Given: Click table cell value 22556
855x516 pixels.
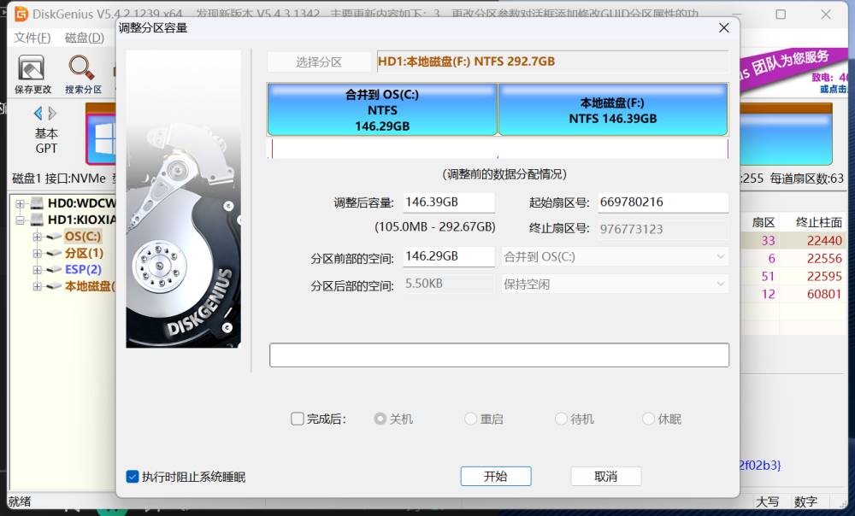Looking at the screenshot, I should (824, 258).
